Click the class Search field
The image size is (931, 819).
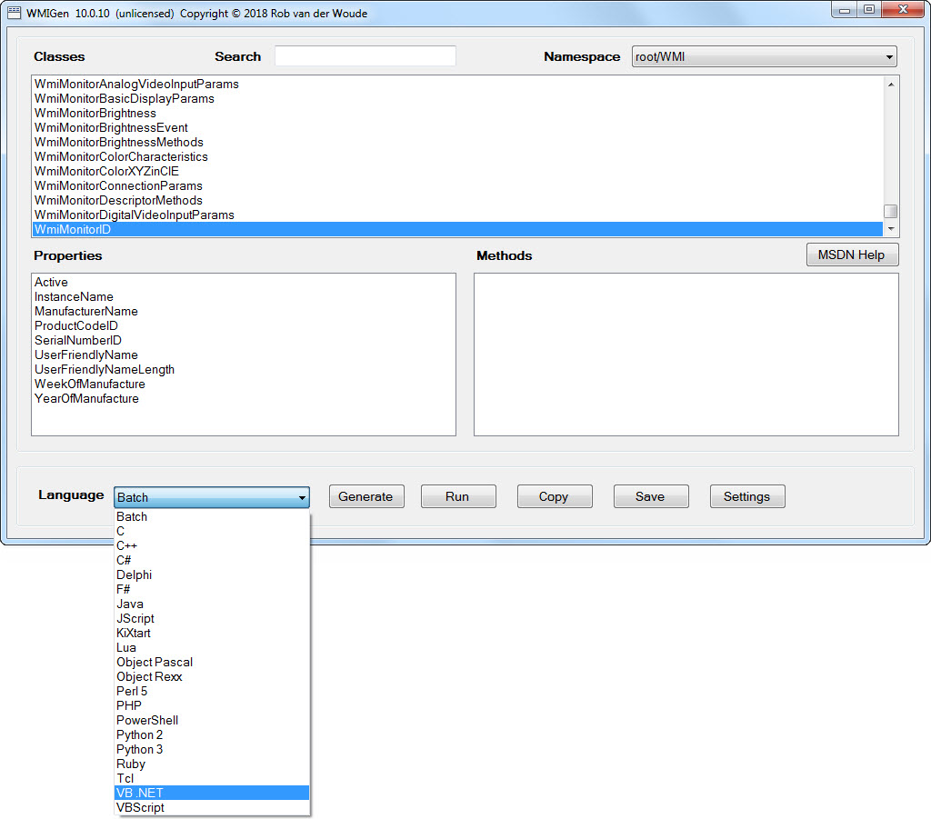click(x=365, y=56)
